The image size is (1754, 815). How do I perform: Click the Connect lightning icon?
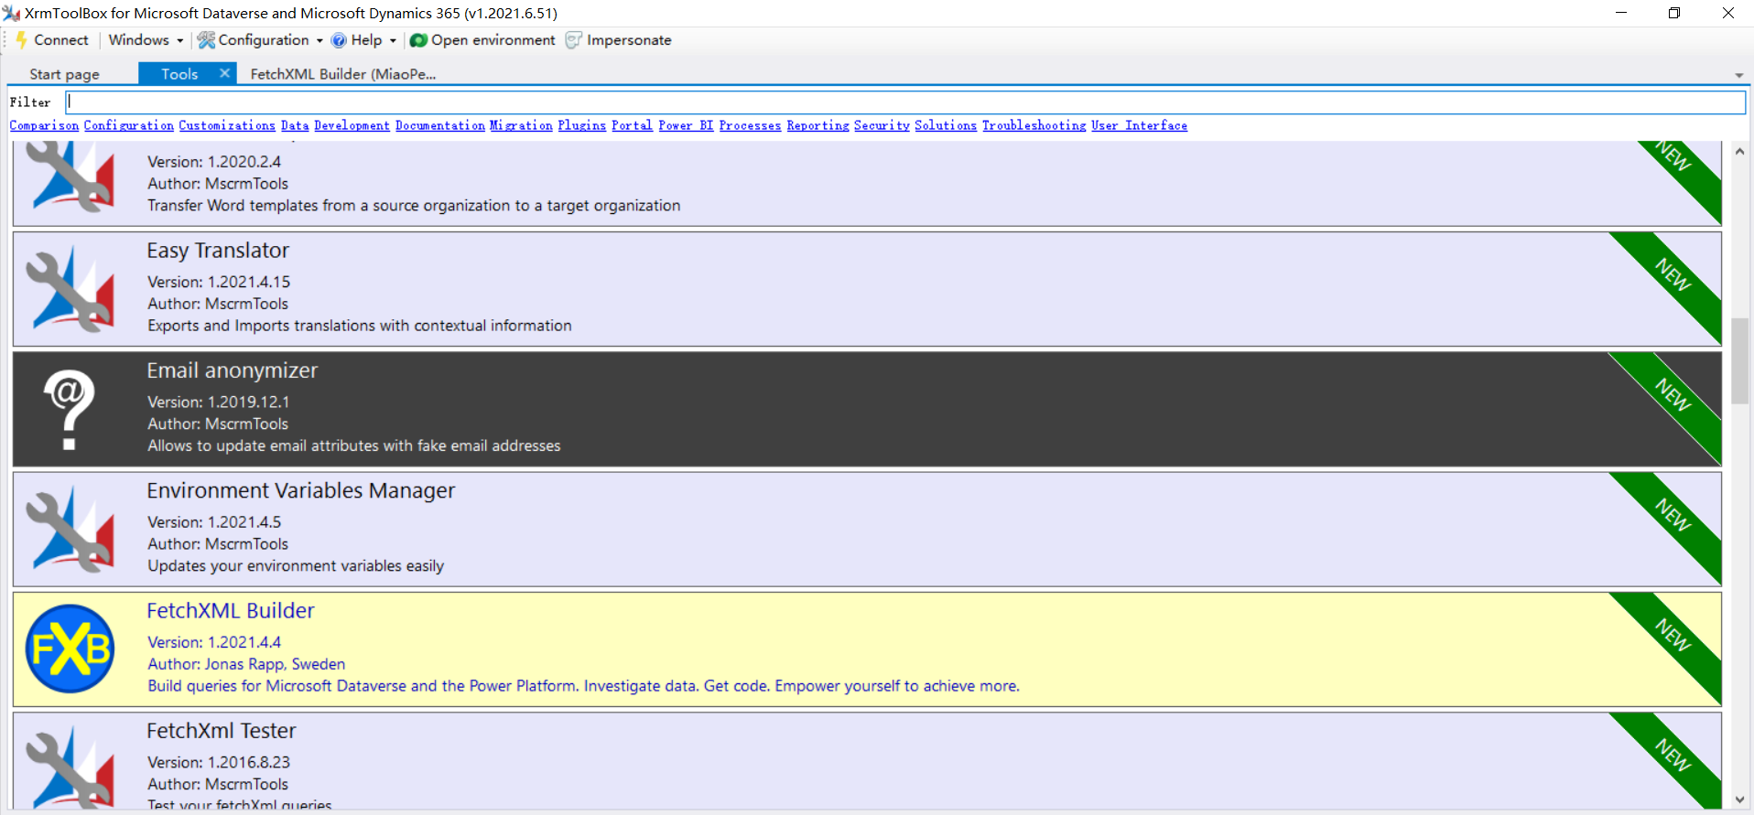coord(21,40)
